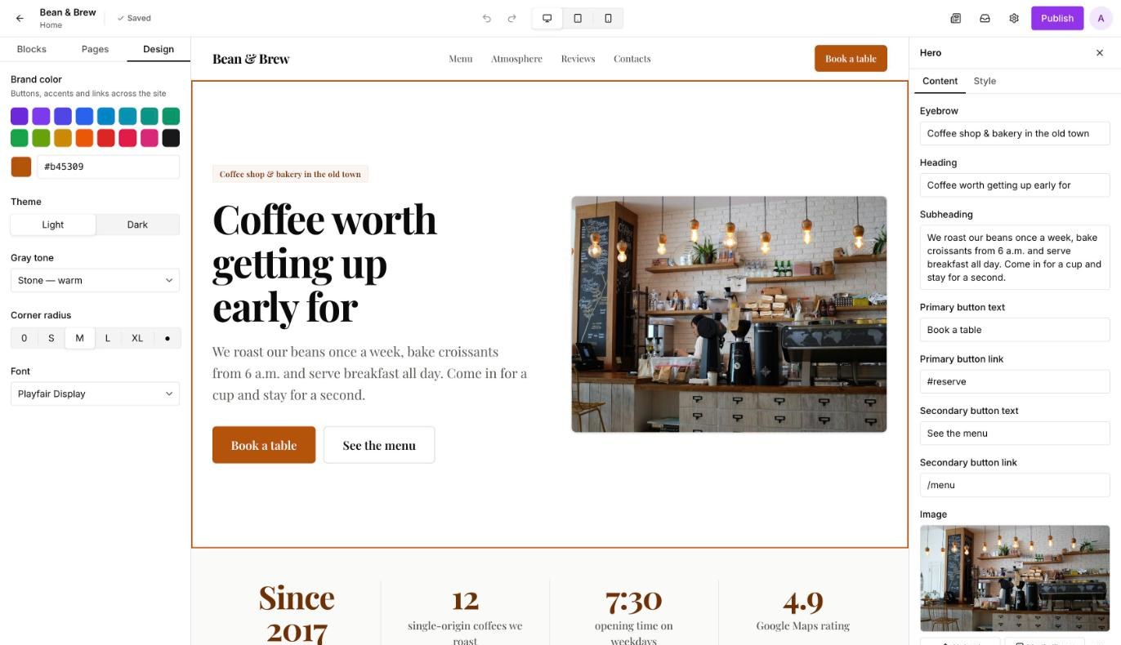This screenshot has height=645, width=1121.
Task: Click See the menu button in hero
Action: pyautogui.click(x=379, y=445)
